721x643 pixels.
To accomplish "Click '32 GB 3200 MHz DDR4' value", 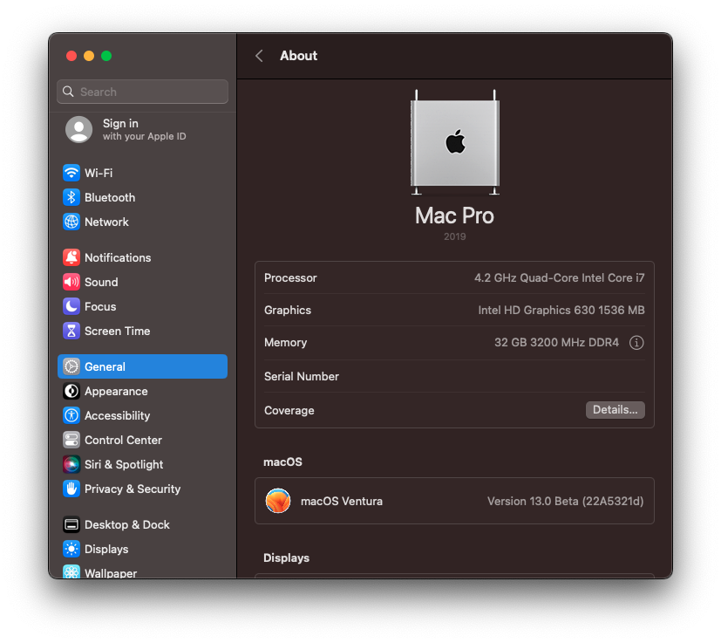I will [556, 342].
